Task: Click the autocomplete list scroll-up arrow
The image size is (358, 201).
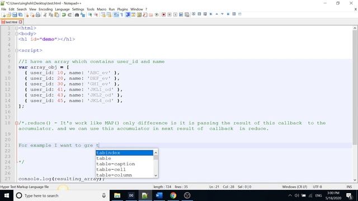Action: coord(156,152)
